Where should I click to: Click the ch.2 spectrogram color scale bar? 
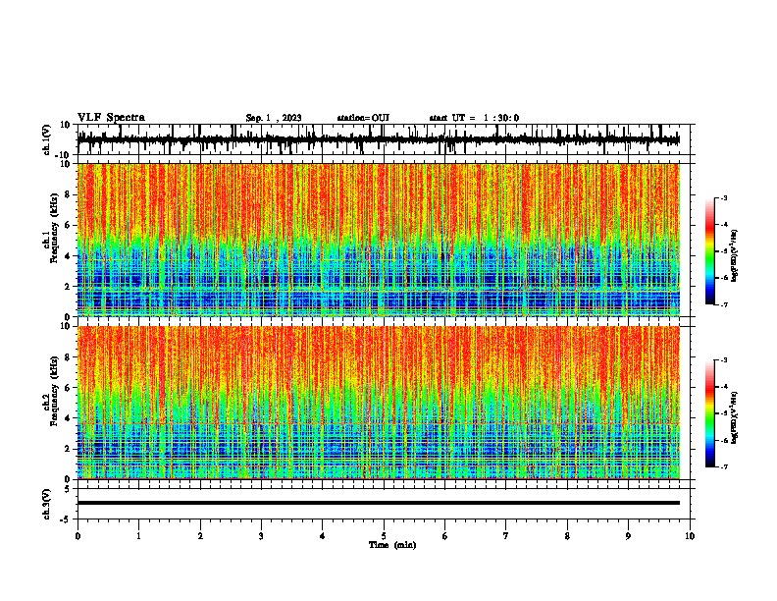709,413
